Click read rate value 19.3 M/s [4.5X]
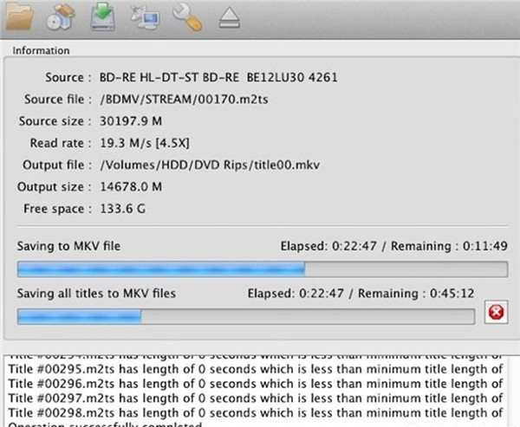This screenshot has height=427, width=520. tap(145, 143)
